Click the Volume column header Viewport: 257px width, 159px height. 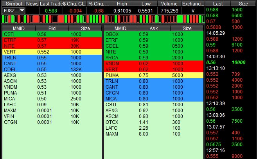pos(169,4)
